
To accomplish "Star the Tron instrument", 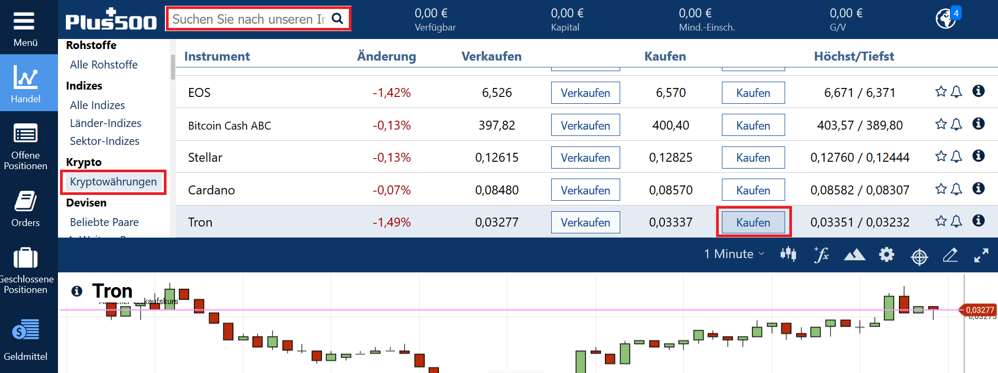I will click(941, 221).
